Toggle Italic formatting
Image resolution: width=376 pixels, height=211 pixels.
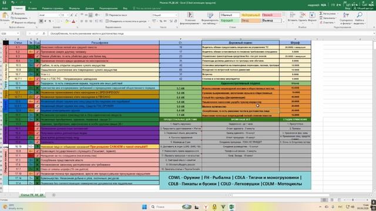[45, 21]
